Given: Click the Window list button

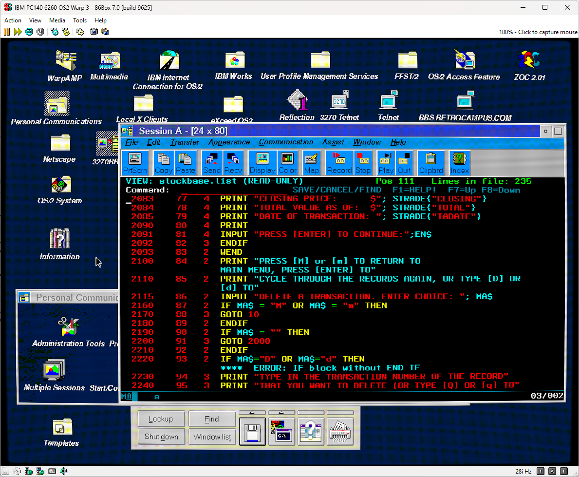Looking at the screenshot, I should pyautogui.click(x=212, y=437).
